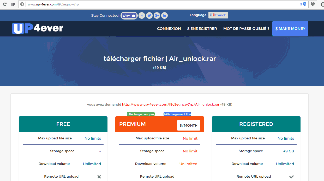324x181 pixels.
Task: Click the heart bookmark icon
Action: (x=313, y=4)
